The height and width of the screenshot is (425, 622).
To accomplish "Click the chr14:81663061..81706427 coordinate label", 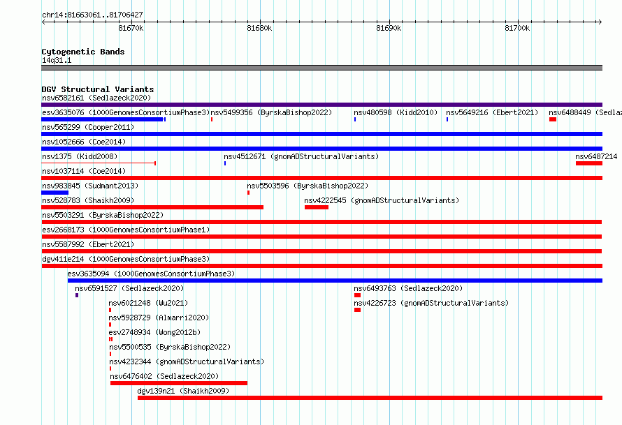I will (x=92, y=15).
